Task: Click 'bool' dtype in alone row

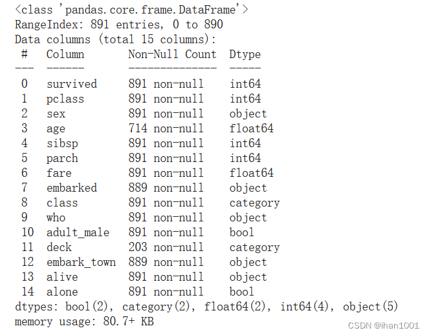Action: [241, 292]
